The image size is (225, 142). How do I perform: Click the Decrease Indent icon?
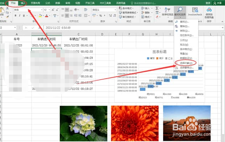[x=75, y=15]
